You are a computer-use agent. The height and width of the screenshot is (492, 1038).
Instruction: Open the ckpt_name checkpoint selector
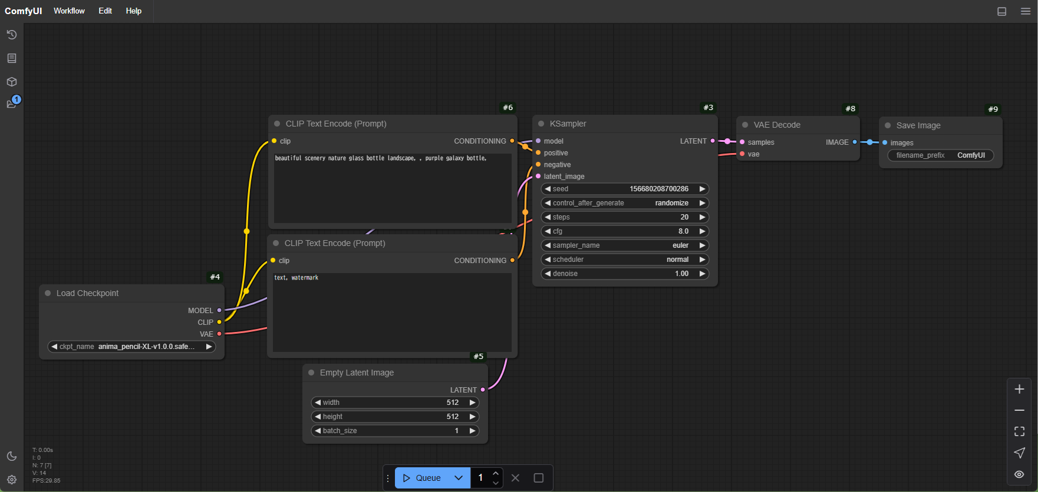pos(131,347)
